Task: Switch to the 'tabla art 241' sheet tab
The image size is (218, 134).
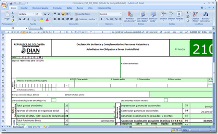Action: (34, 127)
